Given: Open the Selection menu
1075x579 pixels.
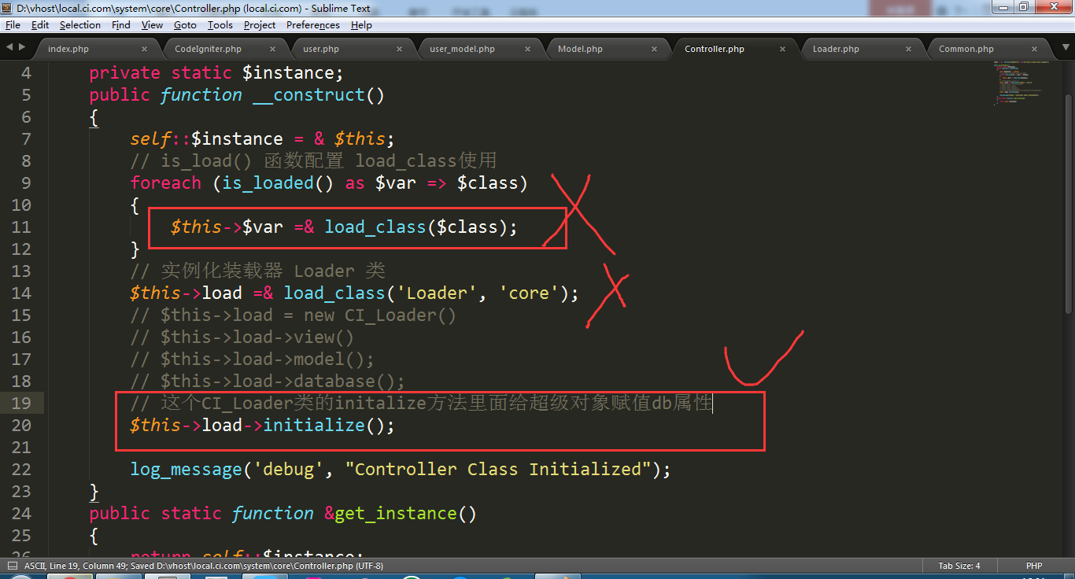Looking at the screenshot, I should coord(80,25).
